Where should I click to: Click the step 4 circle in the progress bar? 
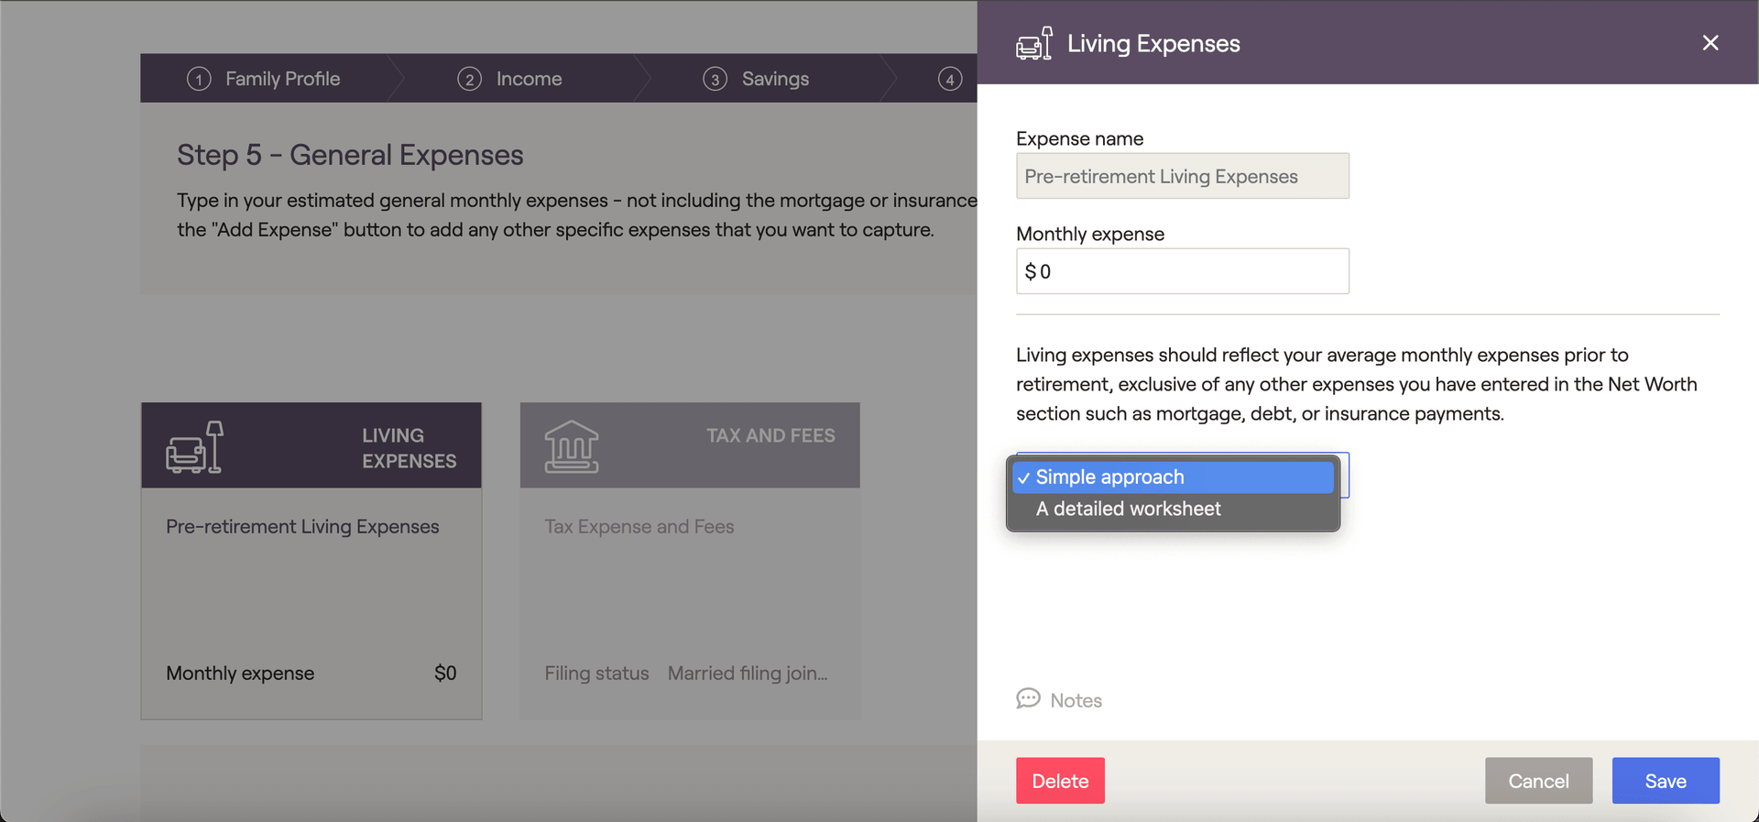pyautogui.click(x=950, y=79)
